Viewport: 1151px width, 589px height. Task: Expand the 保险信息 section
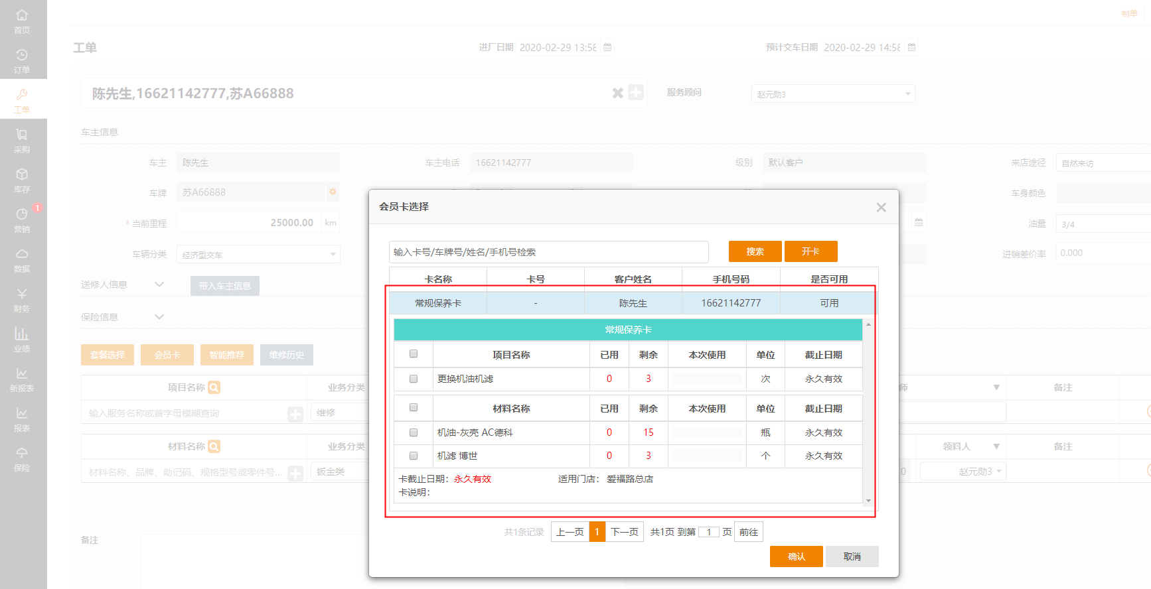159,316
